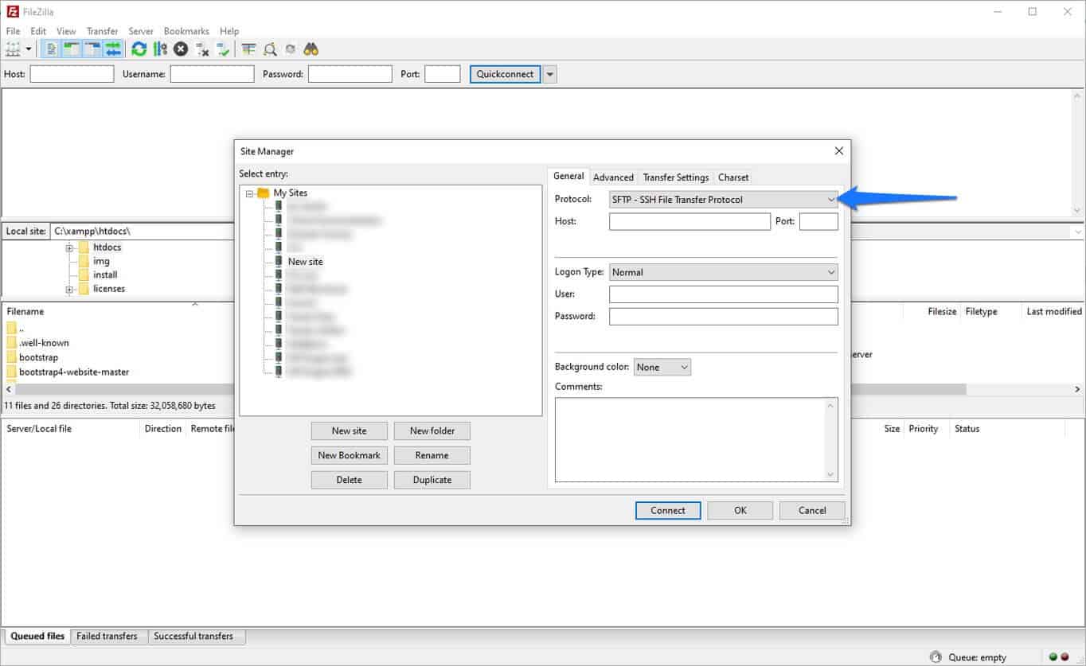Click the quickconnect Username field
Screen dimensions: 1086x666
click(x=212, y=74)
